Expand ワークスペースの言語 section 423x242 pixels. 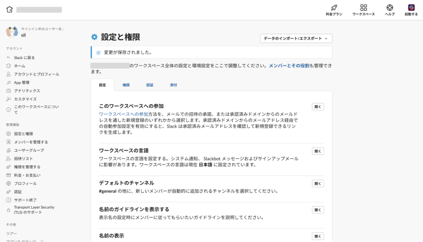point(318,151)
